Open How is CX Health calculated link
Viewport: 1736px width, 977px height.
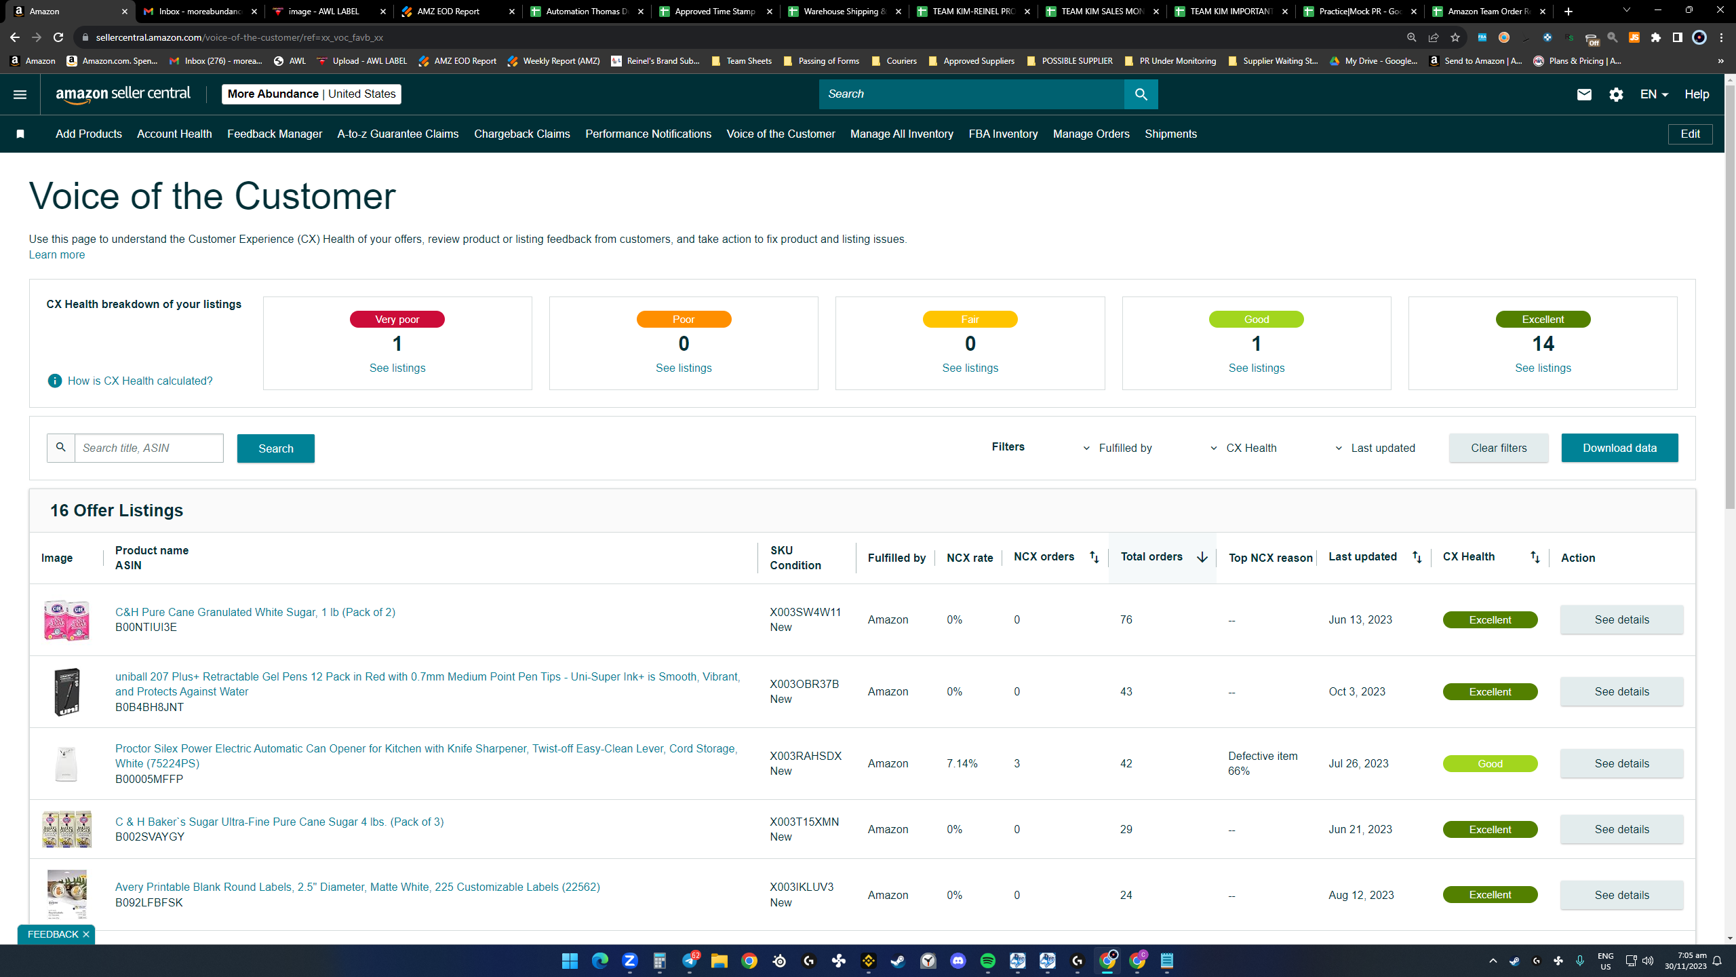[140, 381]
